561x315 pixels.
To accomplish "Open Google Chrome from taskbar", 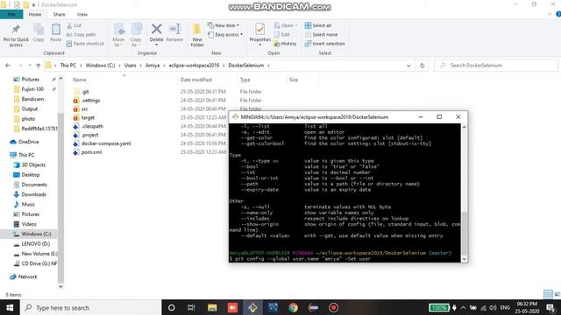I will (293, 307).
